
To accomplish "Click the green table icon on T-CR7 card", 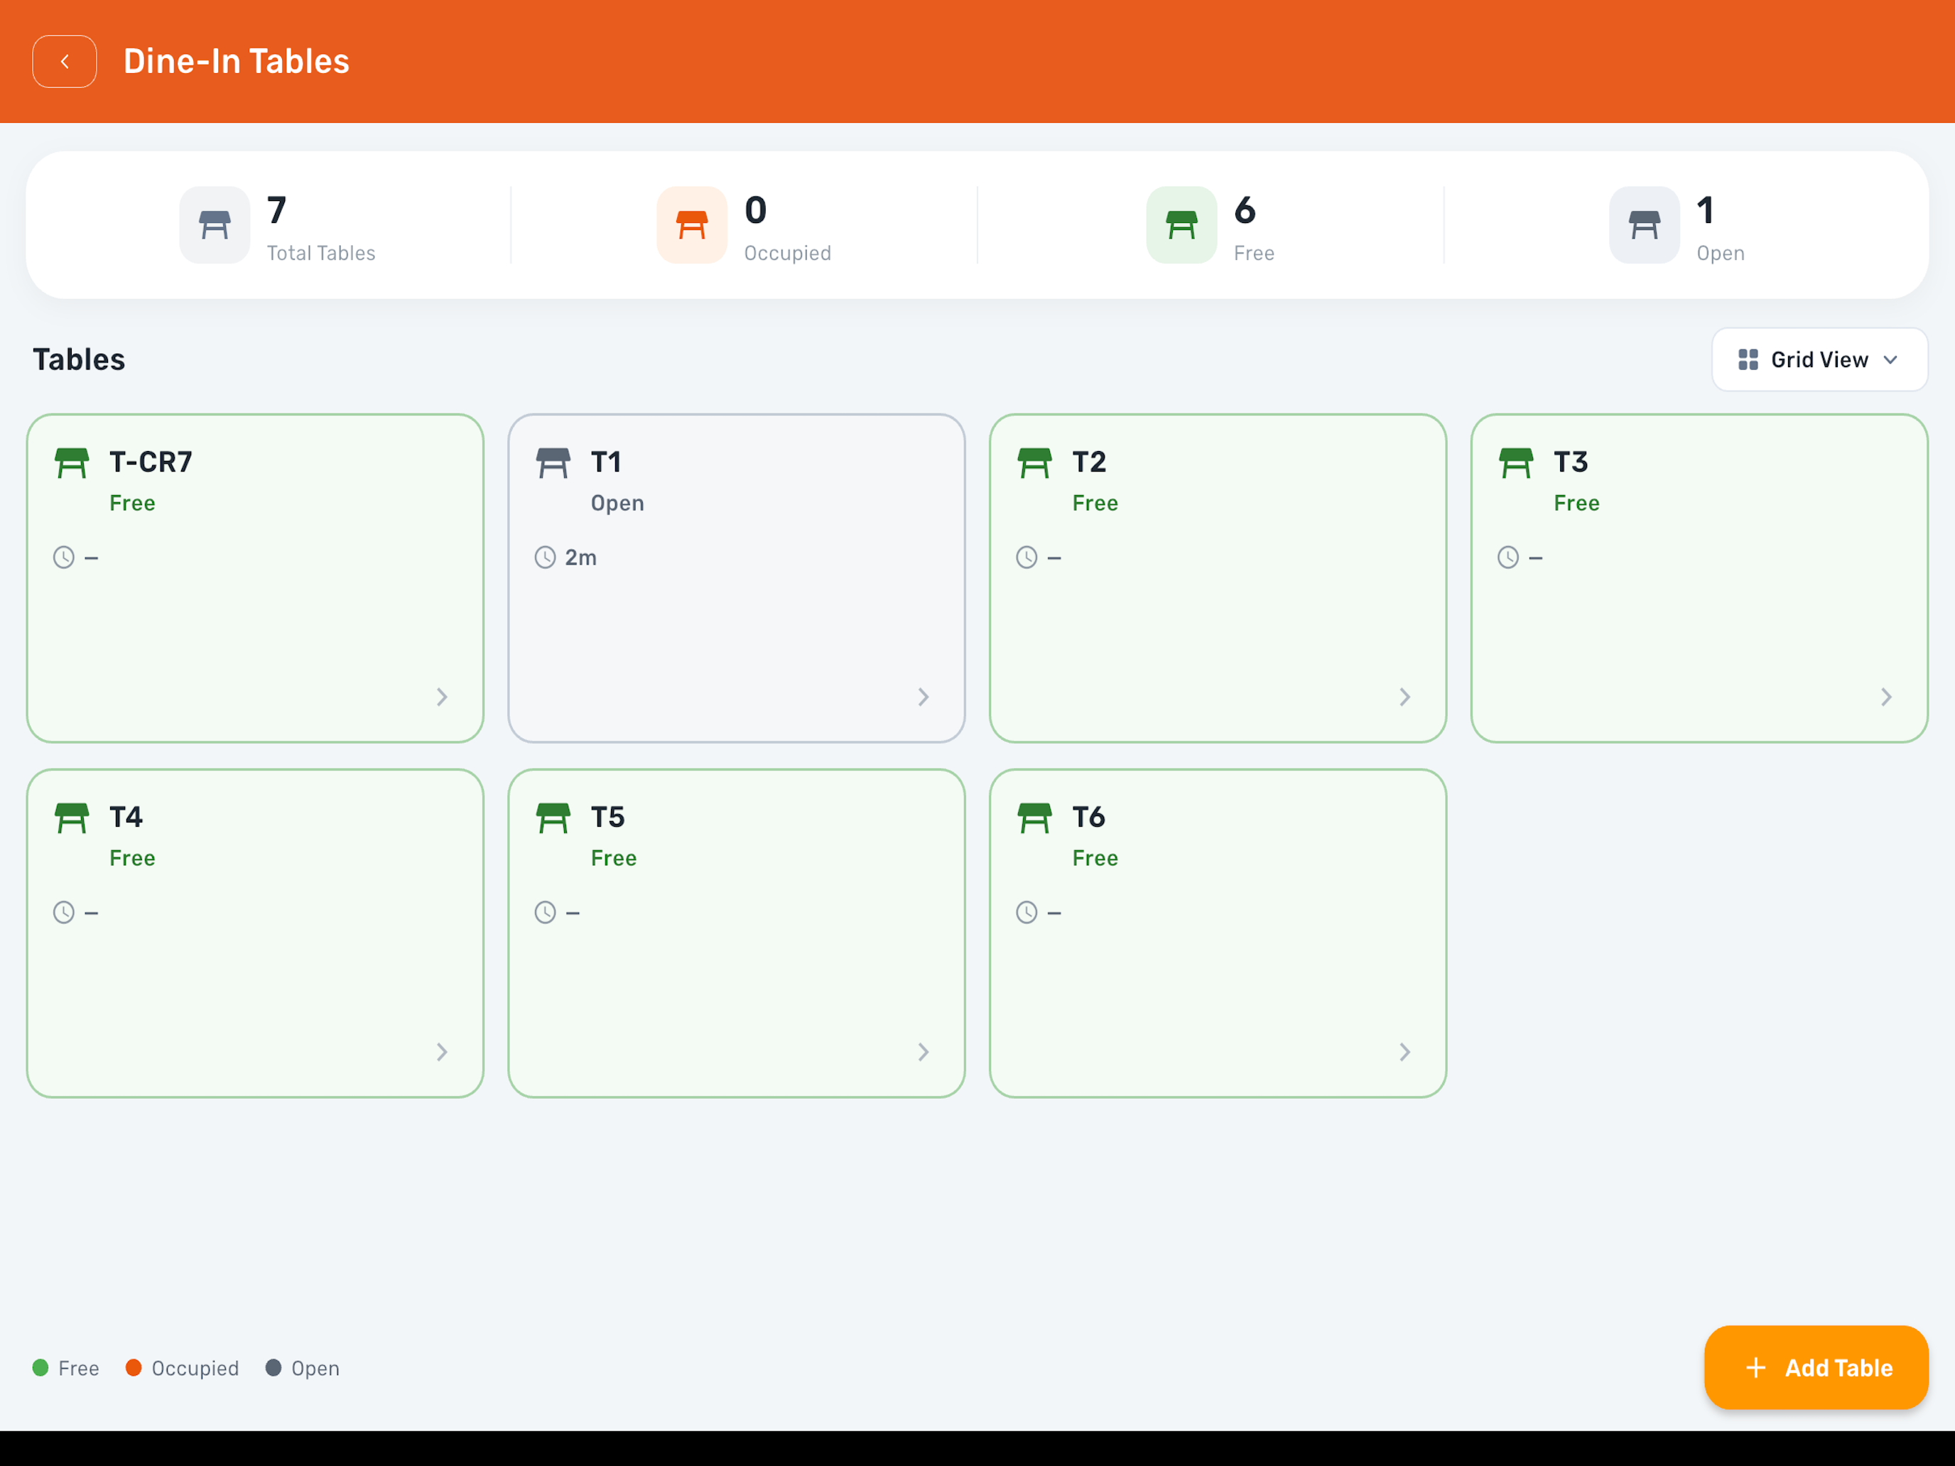I will pyautogui.click(x=72, y=462).
